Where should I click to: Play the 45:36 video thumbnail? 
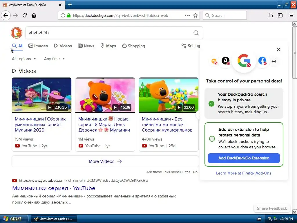click(x=105, y=95)
